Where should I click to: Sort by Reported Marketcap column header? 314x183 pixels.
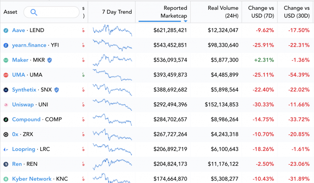click(x=163, y=12)
